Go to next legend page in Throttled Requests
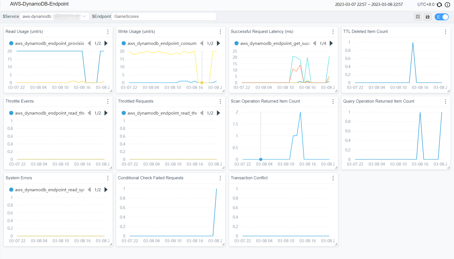The height and width of the screenshot is (259, 454). [218, 113]
